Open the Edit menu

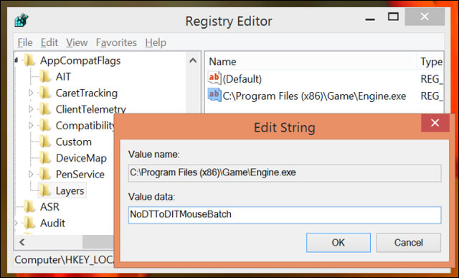click(49, 43)
